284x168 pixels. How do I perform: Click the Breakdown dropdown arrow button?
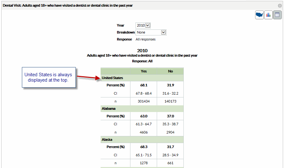(163, 32)
